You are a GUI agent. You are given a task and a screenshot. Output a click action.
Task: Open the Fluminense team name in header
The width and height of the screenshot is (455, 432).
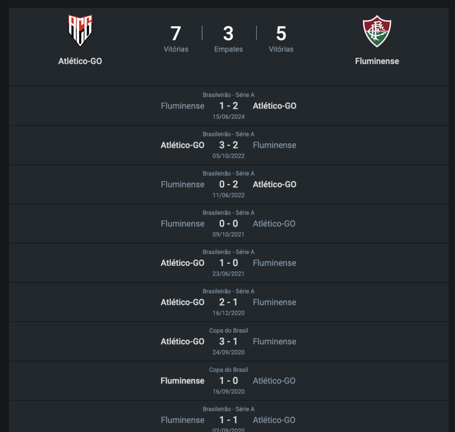(377, 61)
